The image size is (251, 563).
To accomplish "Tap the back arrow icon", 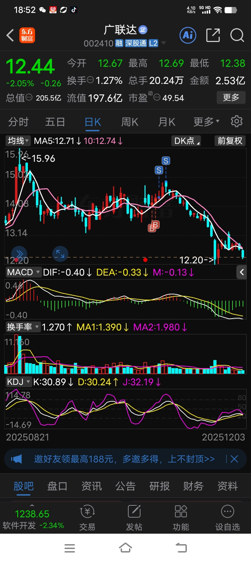I will (x=10, y=35).
